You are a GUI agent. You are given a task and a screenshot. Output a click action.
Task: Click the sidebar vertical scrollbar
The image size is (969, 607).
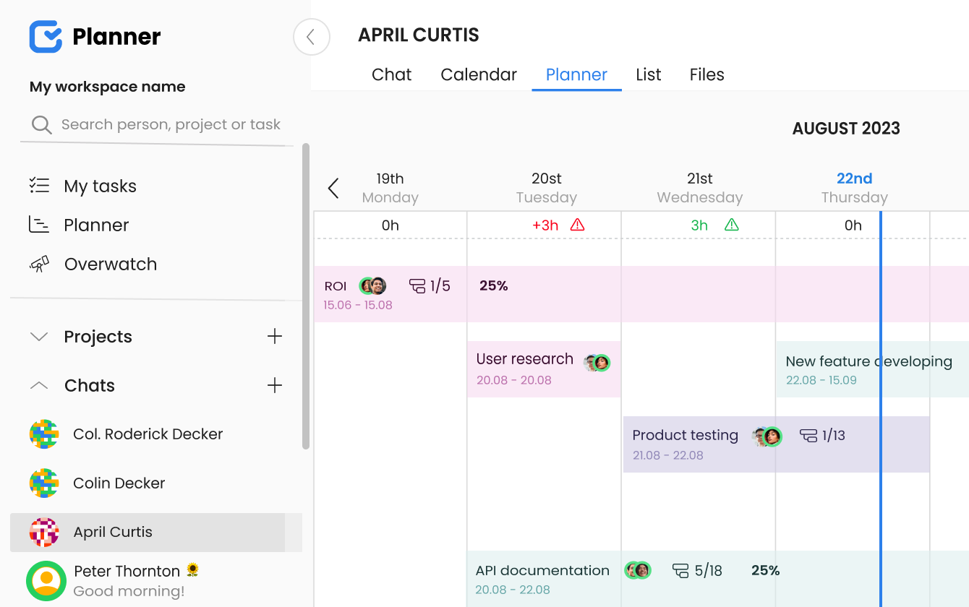coord(306,296)
